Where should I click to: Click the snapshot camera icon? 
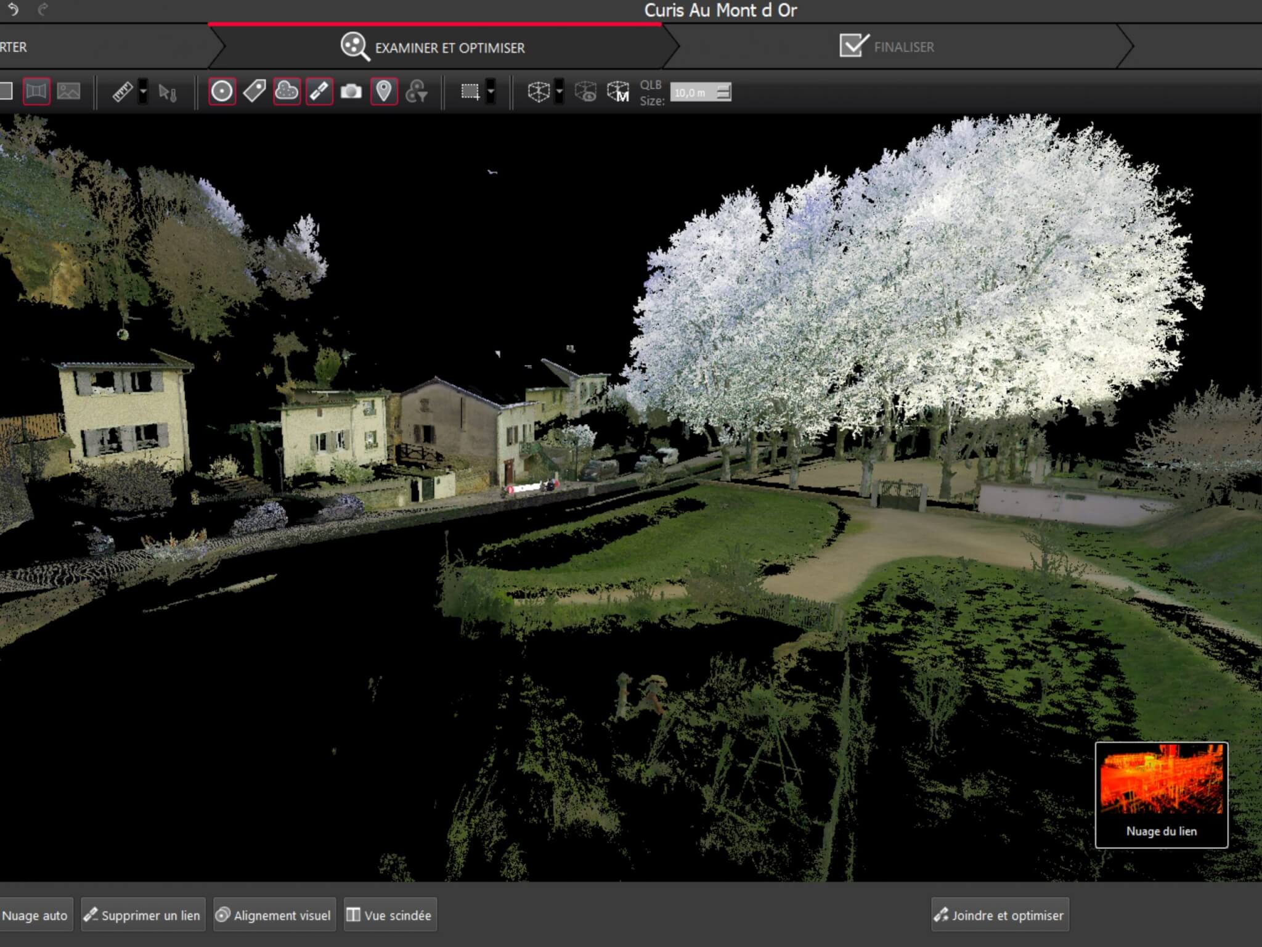351,92
